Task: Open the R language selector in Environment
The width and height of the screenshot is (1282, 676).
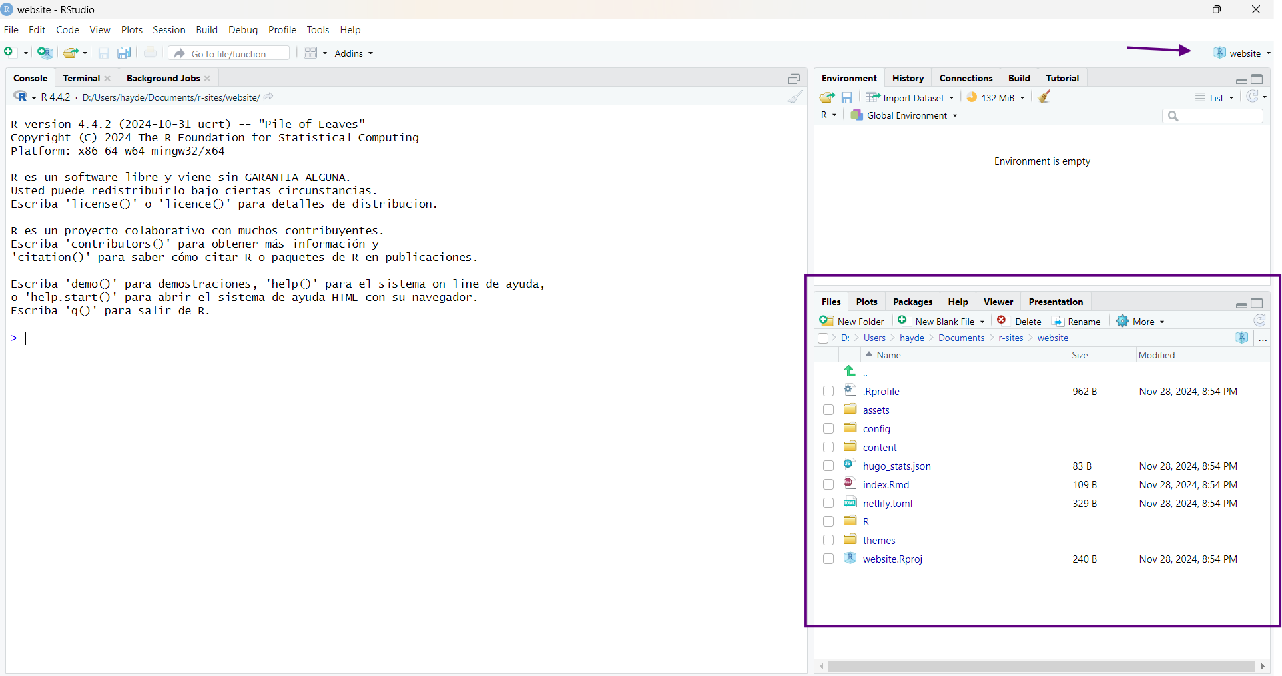Action: 828,115
